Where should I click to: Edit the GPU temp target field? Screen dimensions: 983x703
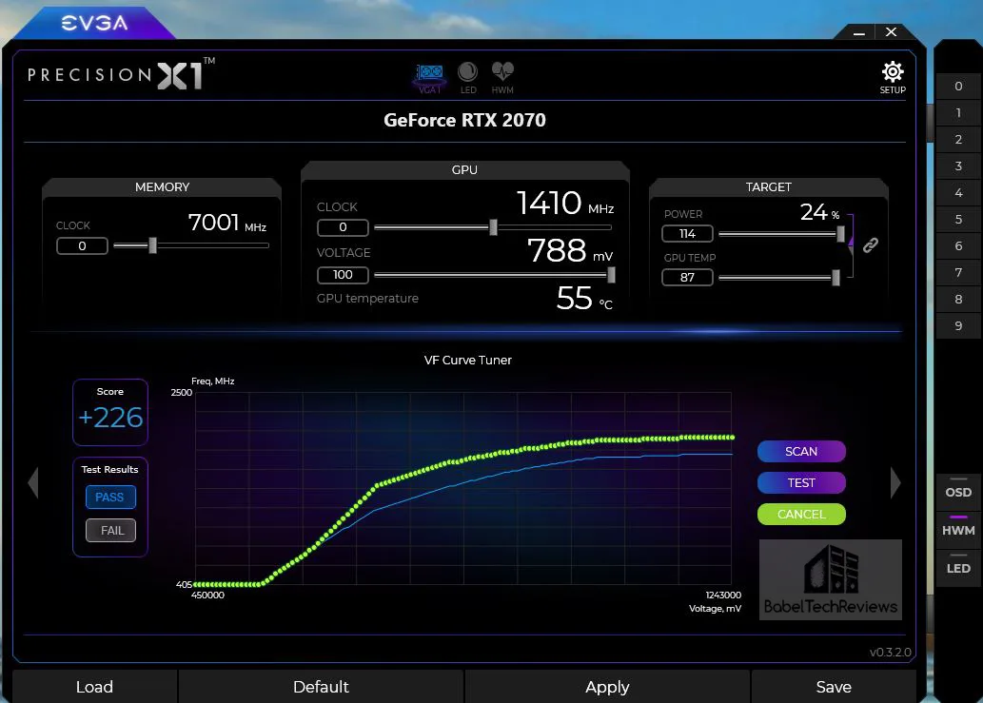coord(688,278)
